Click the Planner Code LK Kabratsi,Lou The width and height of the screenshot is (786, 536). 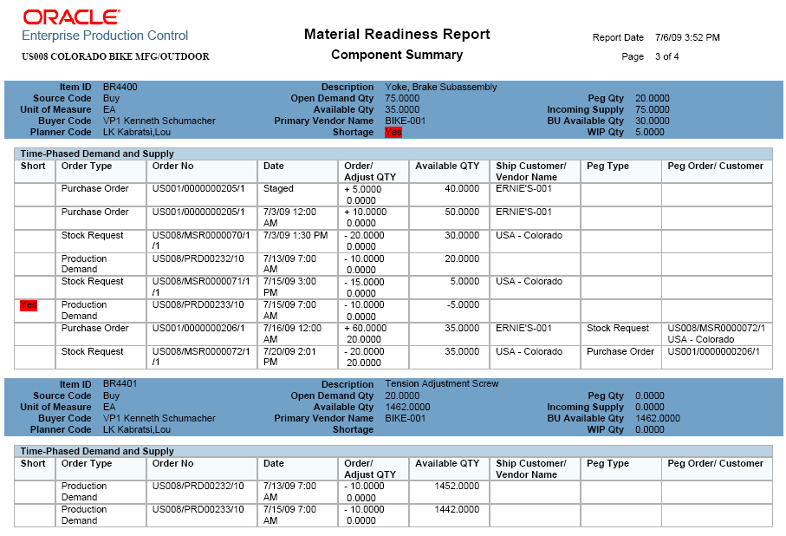[139, 133]
